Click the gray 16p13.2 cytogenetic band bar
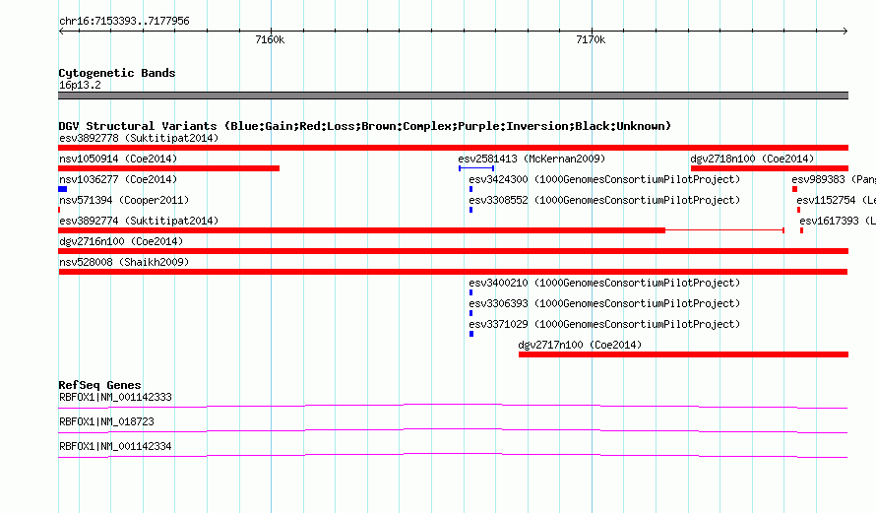876x513 pixels. click(453, 96)
